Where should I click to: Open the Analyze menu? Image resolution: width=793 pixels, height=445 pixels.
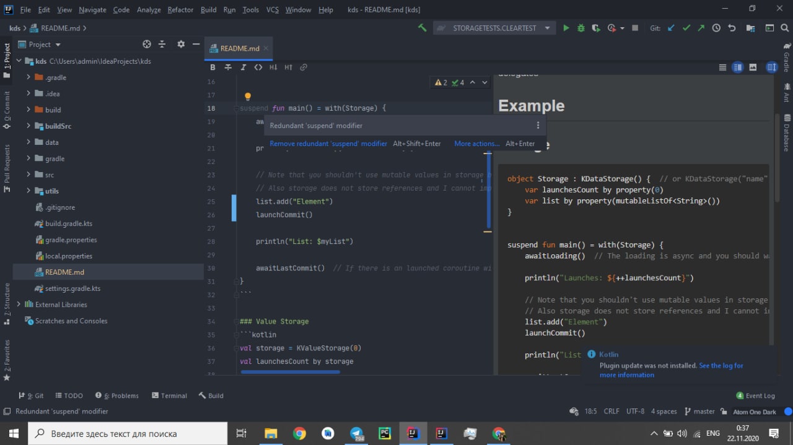[149, 9]
